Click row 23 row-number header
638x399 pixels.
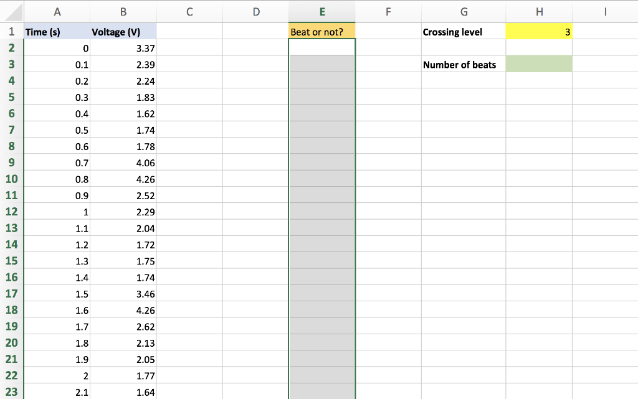(11, 392)
